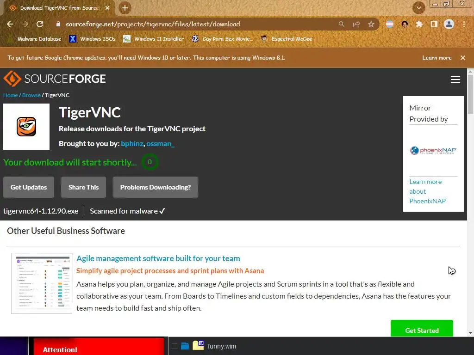474x355 pixels.
Task: Click the Scanned for malware text
Action: coord(124,211)
